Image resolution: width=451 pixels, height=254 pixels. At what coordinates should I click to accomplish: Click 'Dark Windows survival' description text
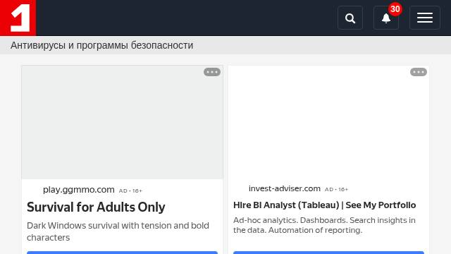(x=118, y=231)
